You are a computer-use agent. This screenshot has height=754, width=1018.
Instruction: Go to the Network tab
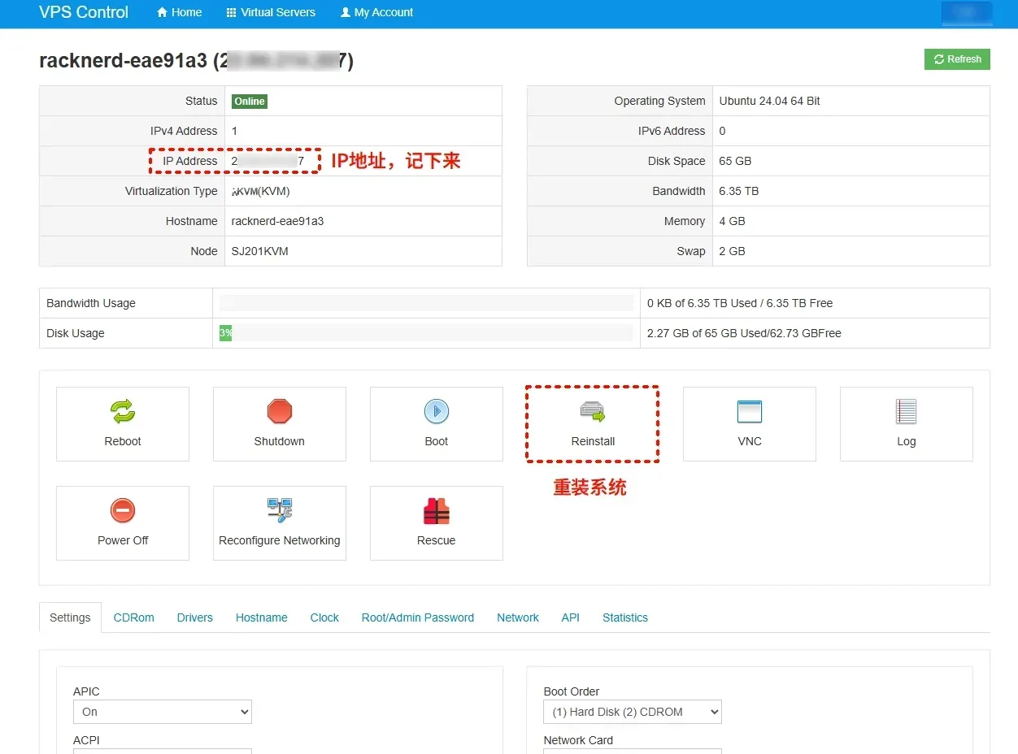point(518,617)
